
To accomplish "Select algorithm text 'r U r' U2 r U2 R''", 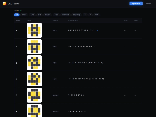I will click(x=82, y=47).
